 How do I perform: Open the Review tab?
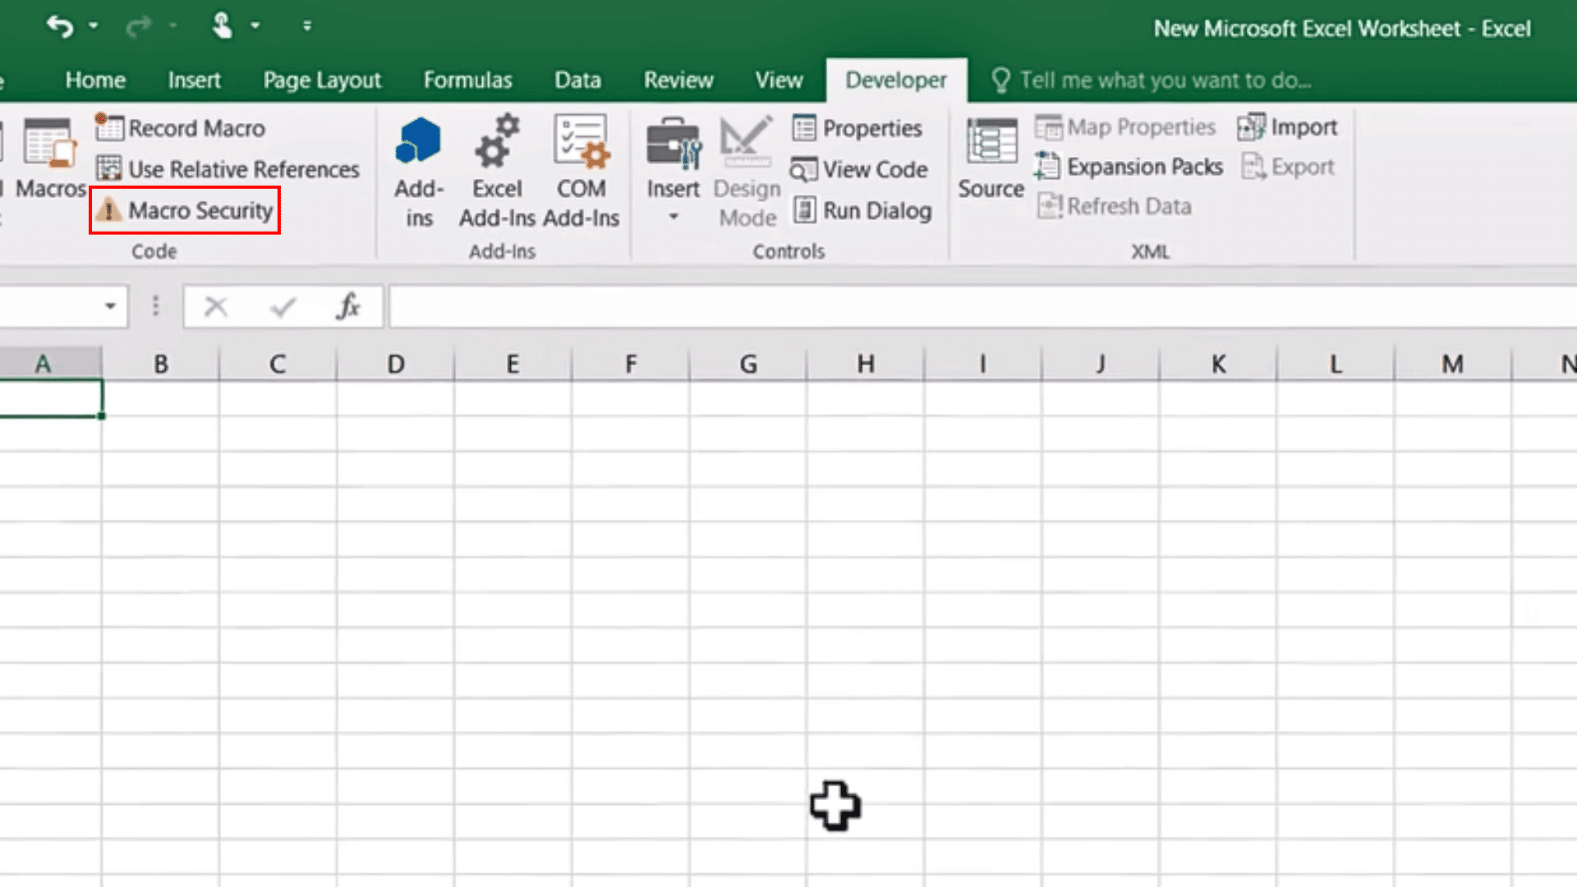(x=678, y=80)
